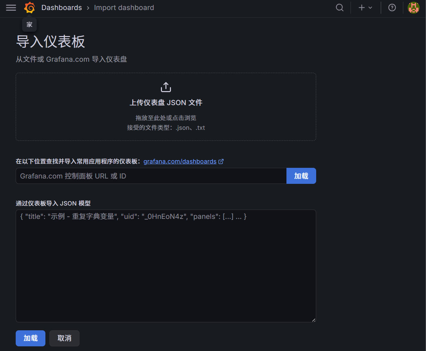Click the '通过仪表板导入 JSON 模型' label
The image size is (426, 351).
point(53,204)
